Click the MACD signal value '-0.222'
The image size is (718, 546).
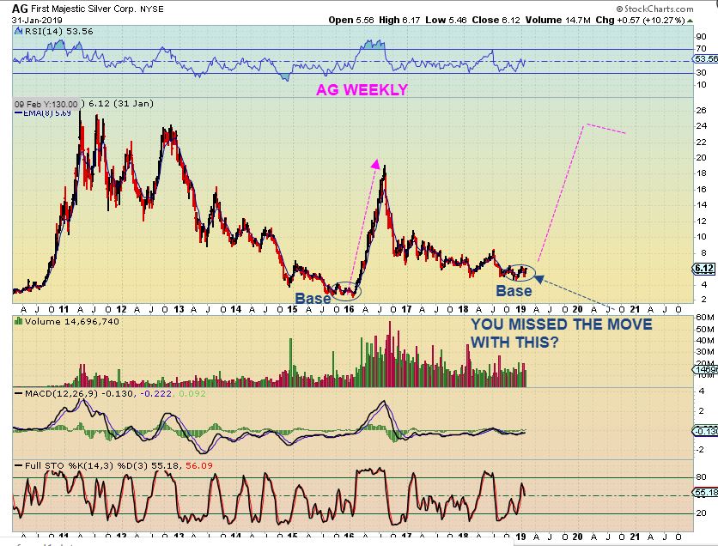[156, 393]
